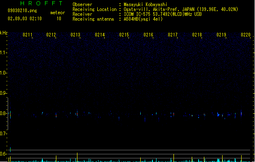Click the Receiving antenna field label
Image resolution: width=255 pixels, height=162 pixels.
[x=93, y=19]
